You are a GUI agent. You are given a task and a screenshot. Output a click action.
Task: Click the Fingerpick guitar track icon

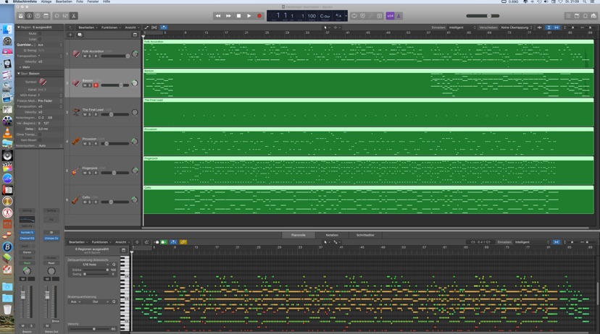click(76, 171)
